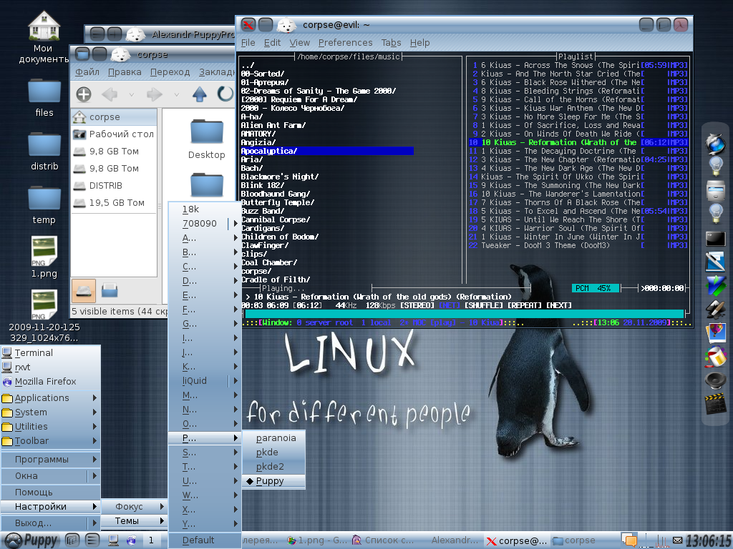733x549 pixels.
Task: Open the Мои документы home icon
Action: tap(44, 26)
